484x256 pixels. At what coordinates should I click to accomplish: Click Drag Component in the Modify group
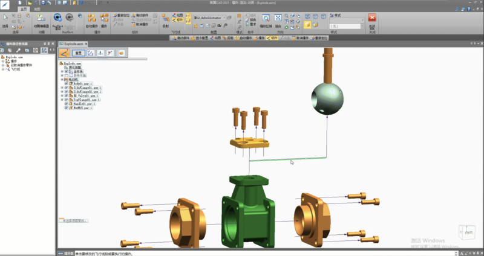pyautogui.click(x=140, y=15)
